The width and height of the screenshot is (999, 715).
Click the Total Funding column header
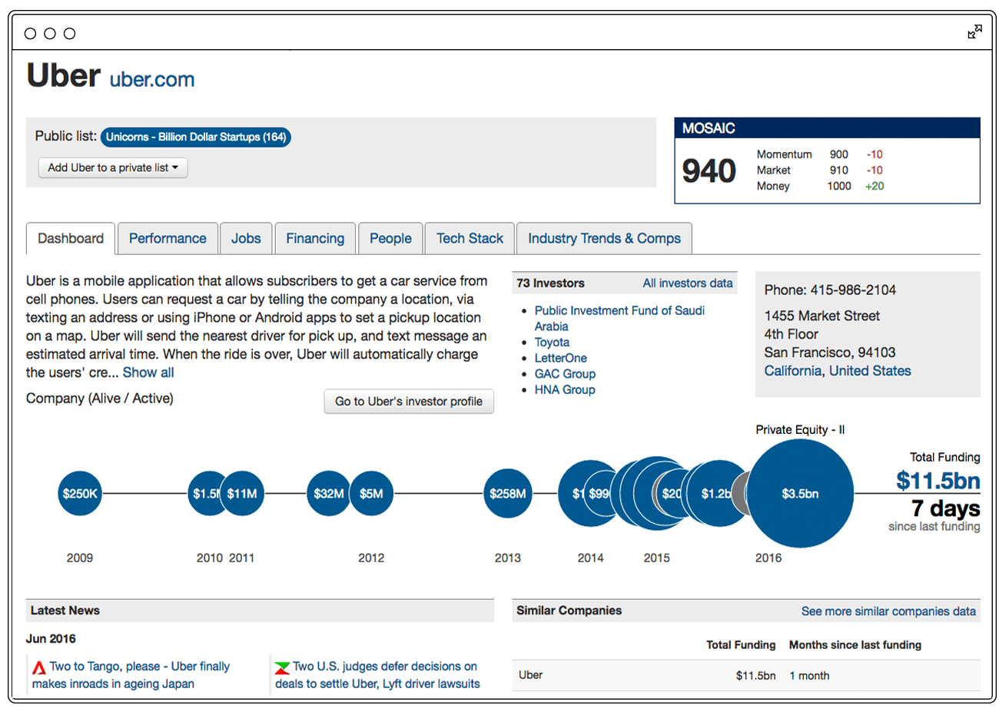click(741, 645)
